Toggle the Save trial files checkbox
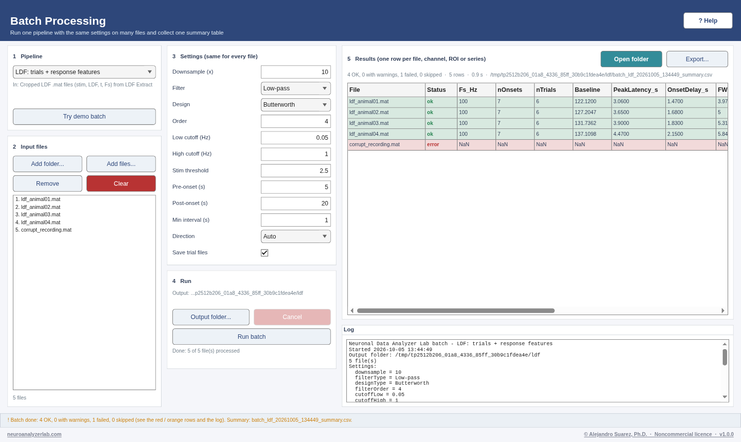Image resolution: width=741 pixels, height=442 pixels. pyautogui.click(x=264, y=253)
